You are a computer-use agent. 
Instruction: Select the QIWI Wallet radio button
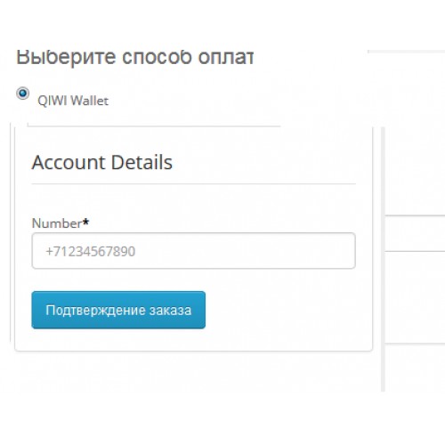pos(23,93)
